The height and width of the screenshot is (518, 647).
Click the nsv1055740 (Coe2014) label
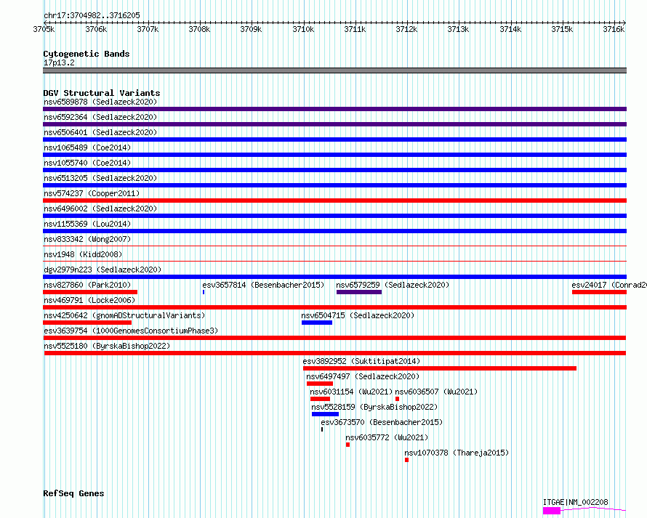point(87,163)
